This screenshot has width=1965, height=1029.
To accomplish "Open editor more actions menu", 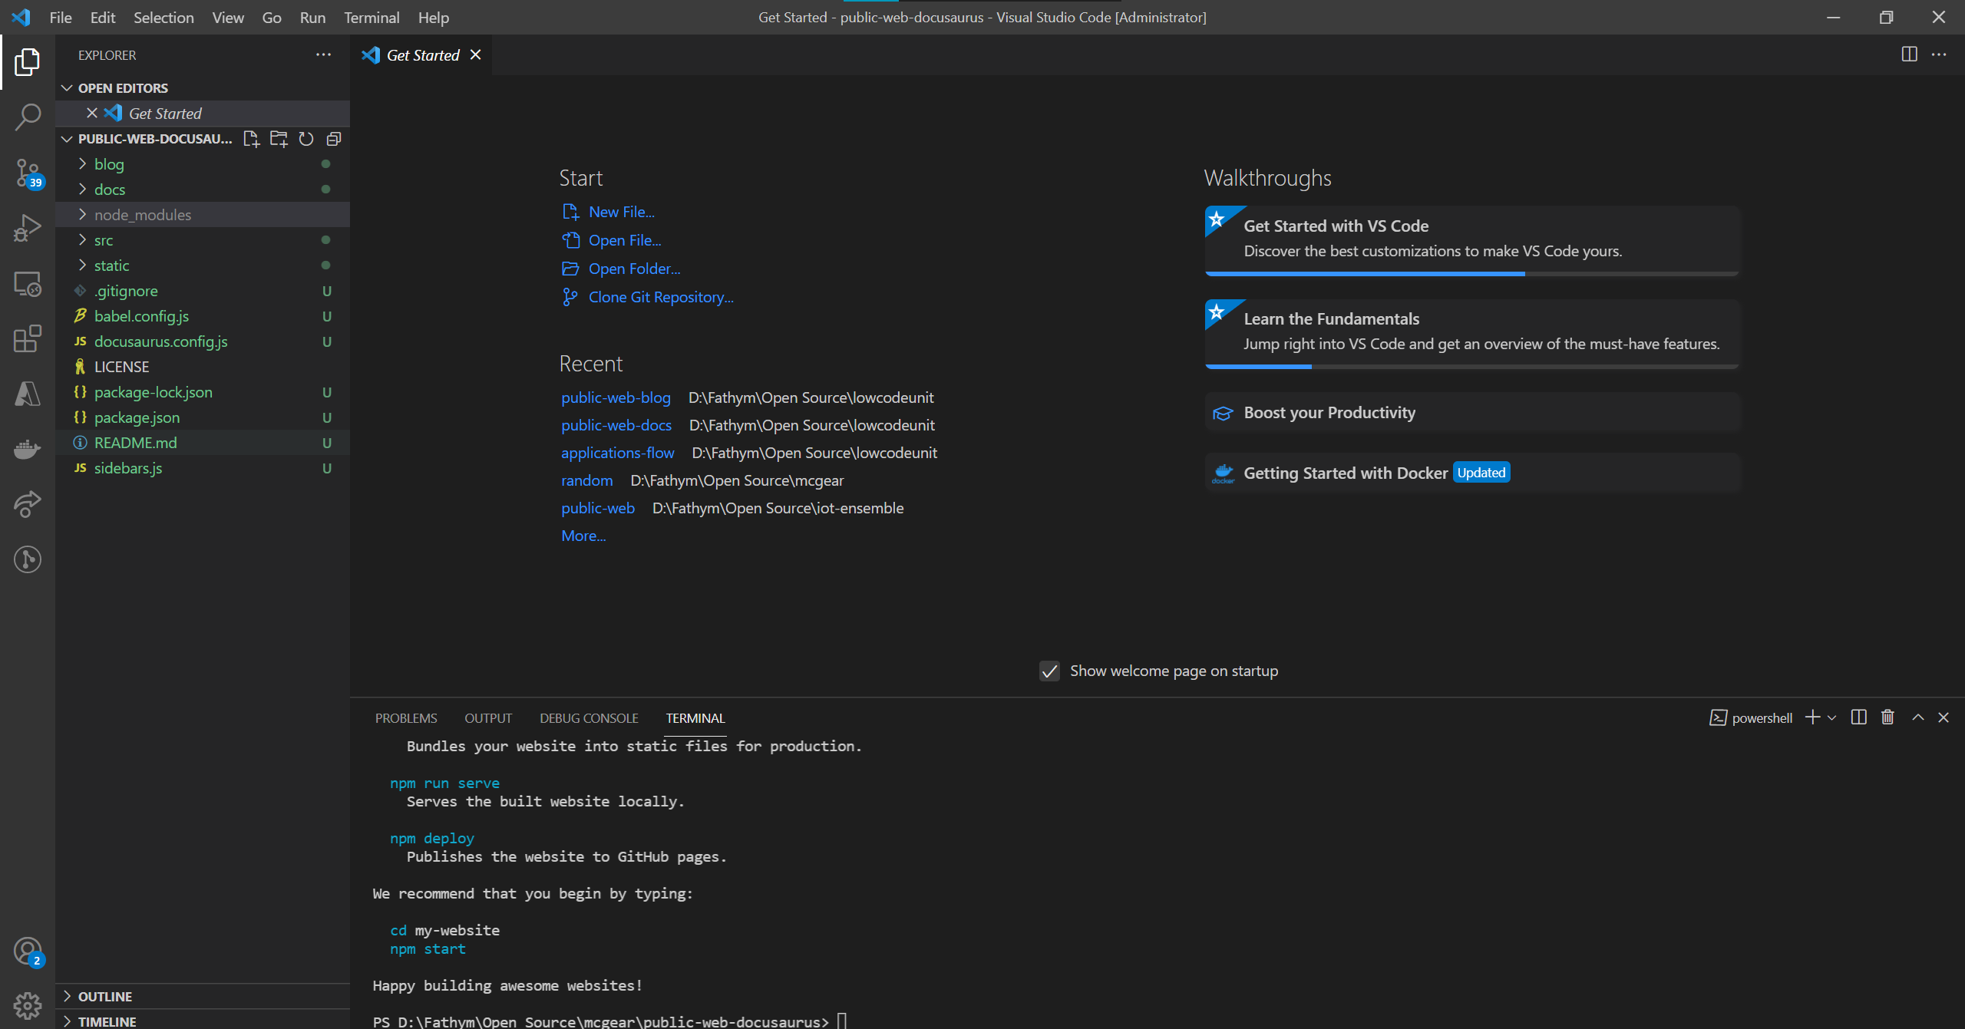I will click(x=1939, y=54).
